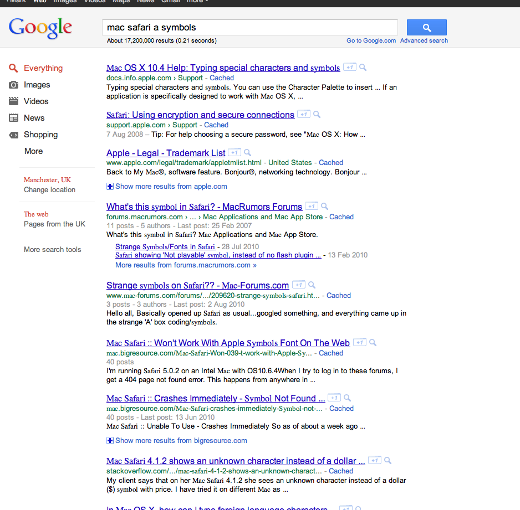This screenshot has height=510, width=520.
Task: Click Change location link
Action: tap(49, 190)
